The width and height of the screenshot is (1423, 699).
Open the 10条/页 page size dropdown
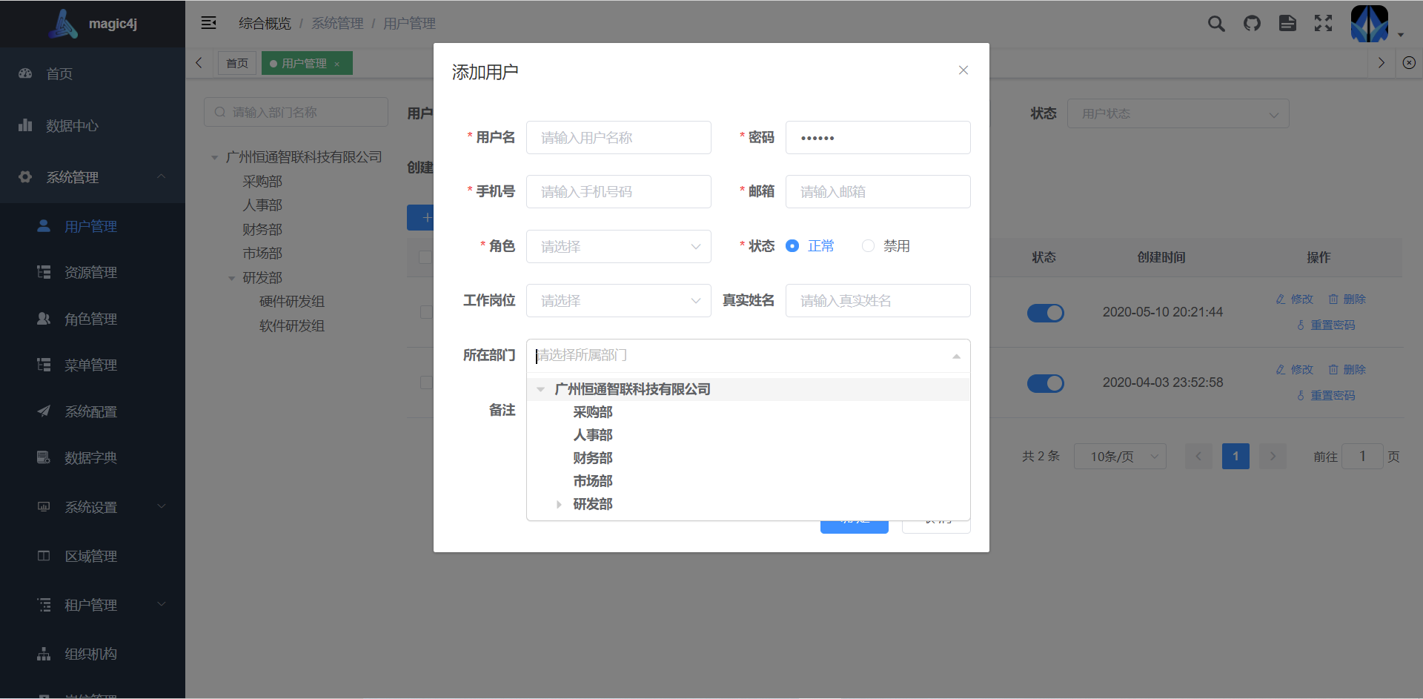point(1120,457)
